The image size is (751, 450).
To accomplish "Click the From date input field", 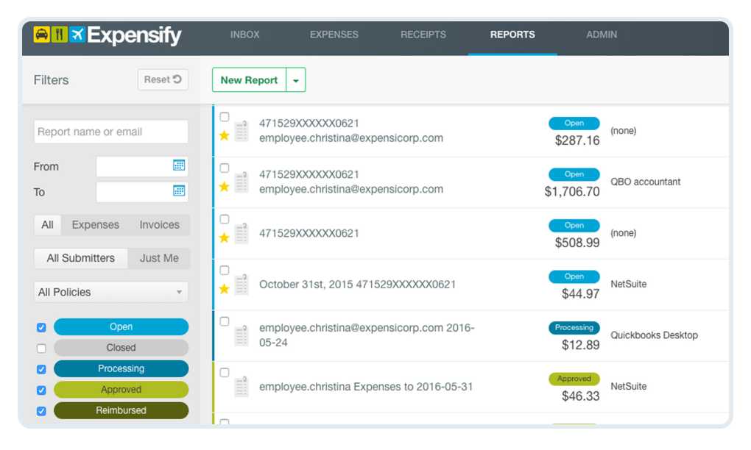I will 142,166.
